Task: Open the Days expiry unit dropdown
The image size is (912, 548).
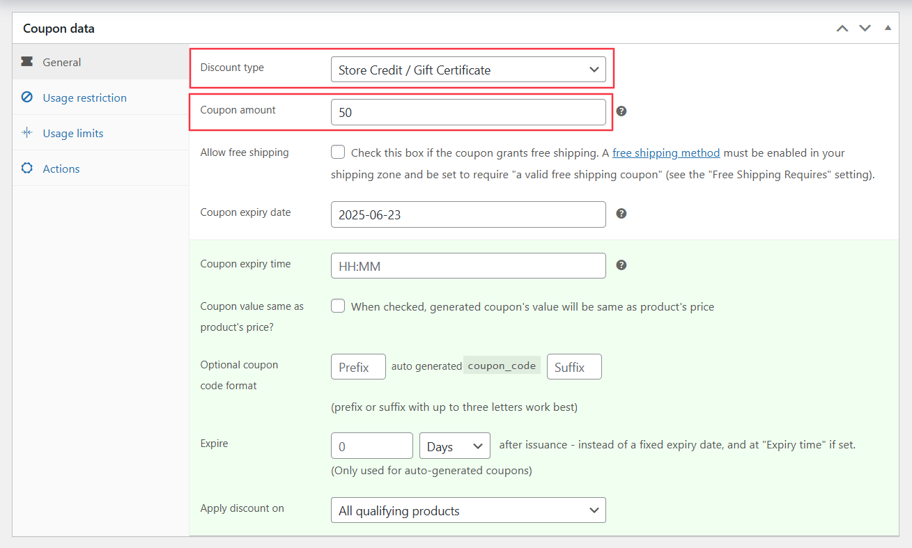Action: pos(454,446)
